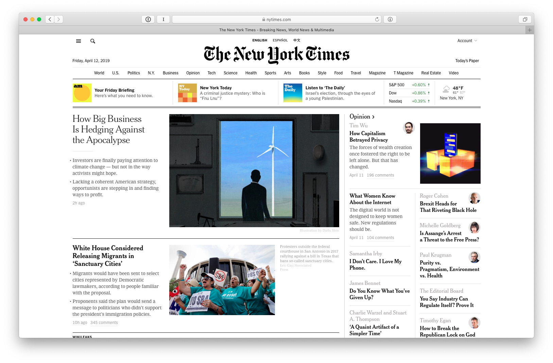
Task: Click The New York Times masthead logo
Action: coord(277,55)
